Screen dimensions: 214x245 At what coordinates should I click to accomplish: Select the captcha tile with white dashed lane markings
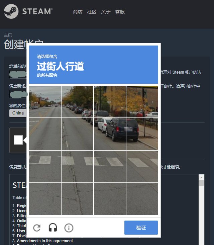(x=78, y=134)
